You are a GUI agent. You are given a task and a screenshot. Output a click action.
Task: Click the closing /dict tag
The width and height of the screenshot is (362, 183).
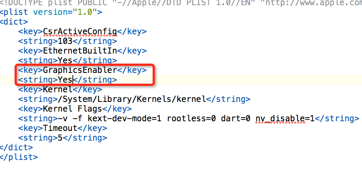coord(17,148)
